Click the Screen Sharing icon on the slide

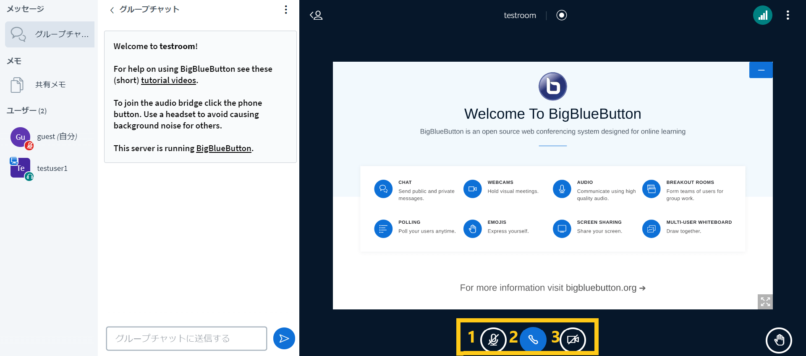click(x=562, y=229)
